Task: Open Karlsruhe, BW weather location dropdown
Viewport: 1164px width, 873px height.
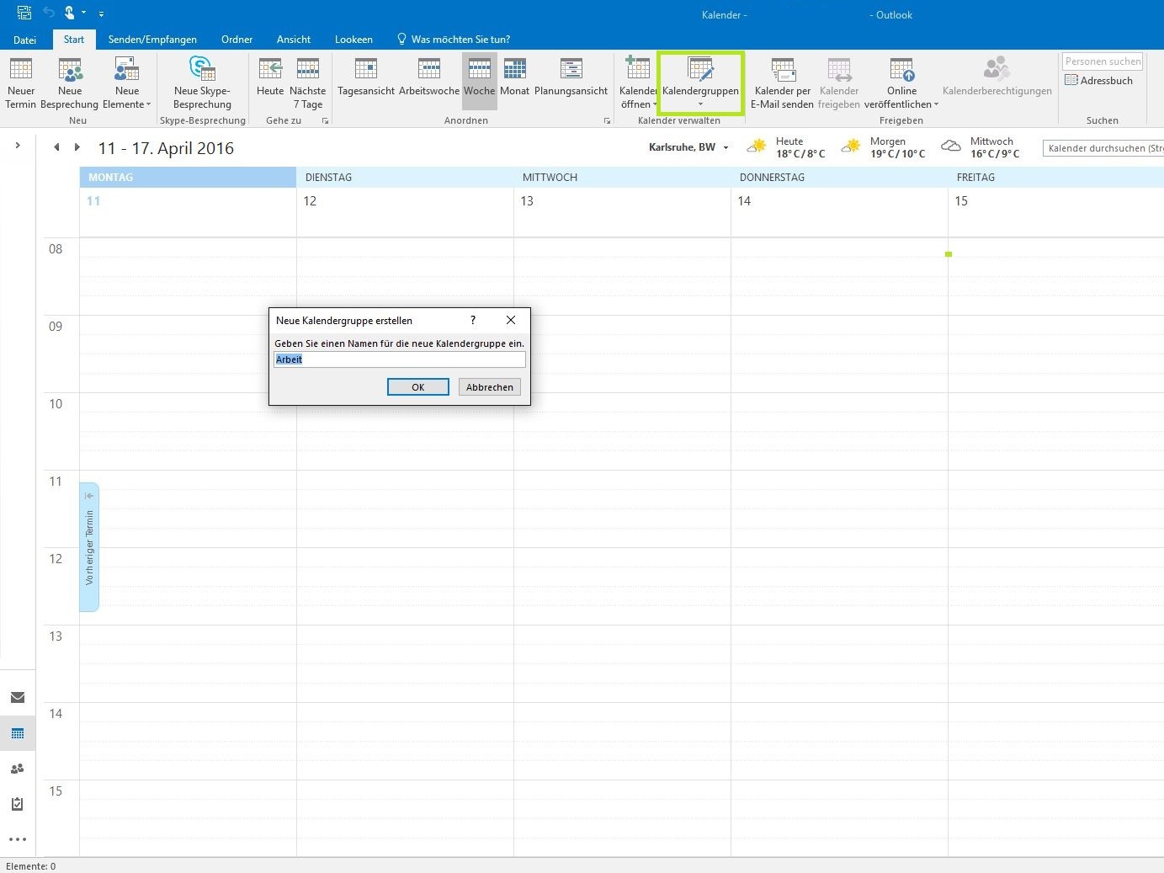Action: (x=726, y=148)
